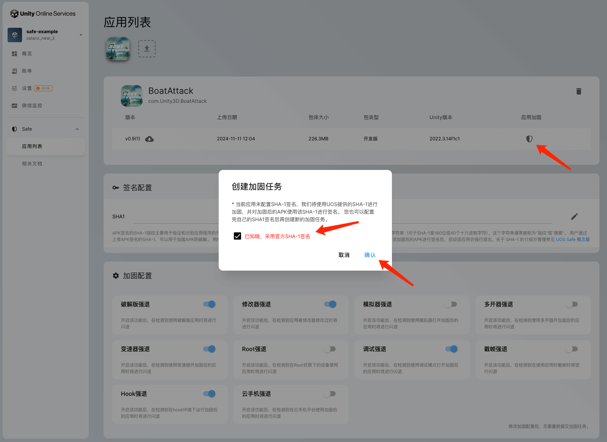Expand the safe-example project dropdown
The height and width of the screenshot is (442, 607).
tap(81, 35)
